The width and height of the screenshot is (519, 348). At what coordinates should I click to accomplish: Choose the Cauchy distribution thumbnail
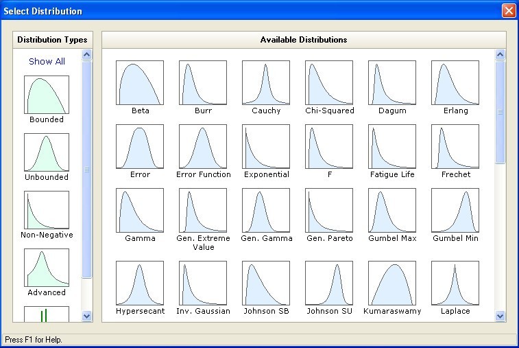pyautogui.click(x=266, y=83)
